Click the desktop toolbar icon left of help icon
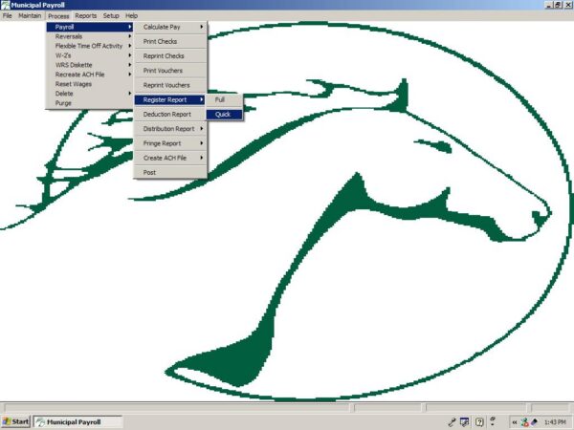574x430 pixels. pyautogui.click(x=465, y=421)
